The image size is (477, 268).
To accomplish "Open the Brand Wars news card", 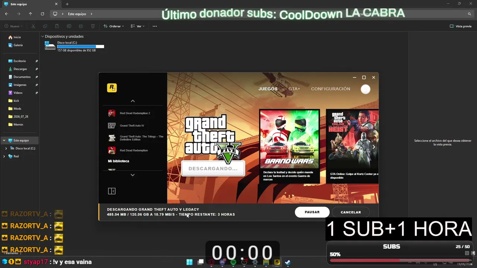I will click(x=290, y=146).
